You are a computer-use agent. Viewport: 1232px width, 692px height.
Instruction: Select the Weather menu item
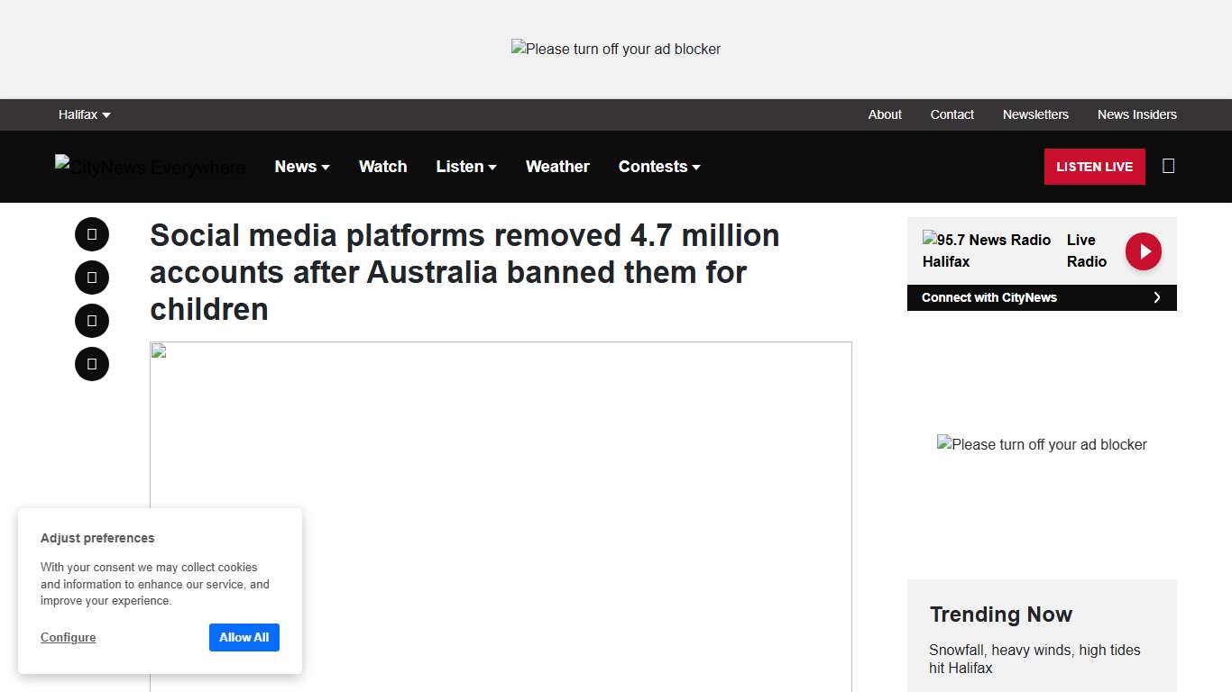tap(557, 167)
